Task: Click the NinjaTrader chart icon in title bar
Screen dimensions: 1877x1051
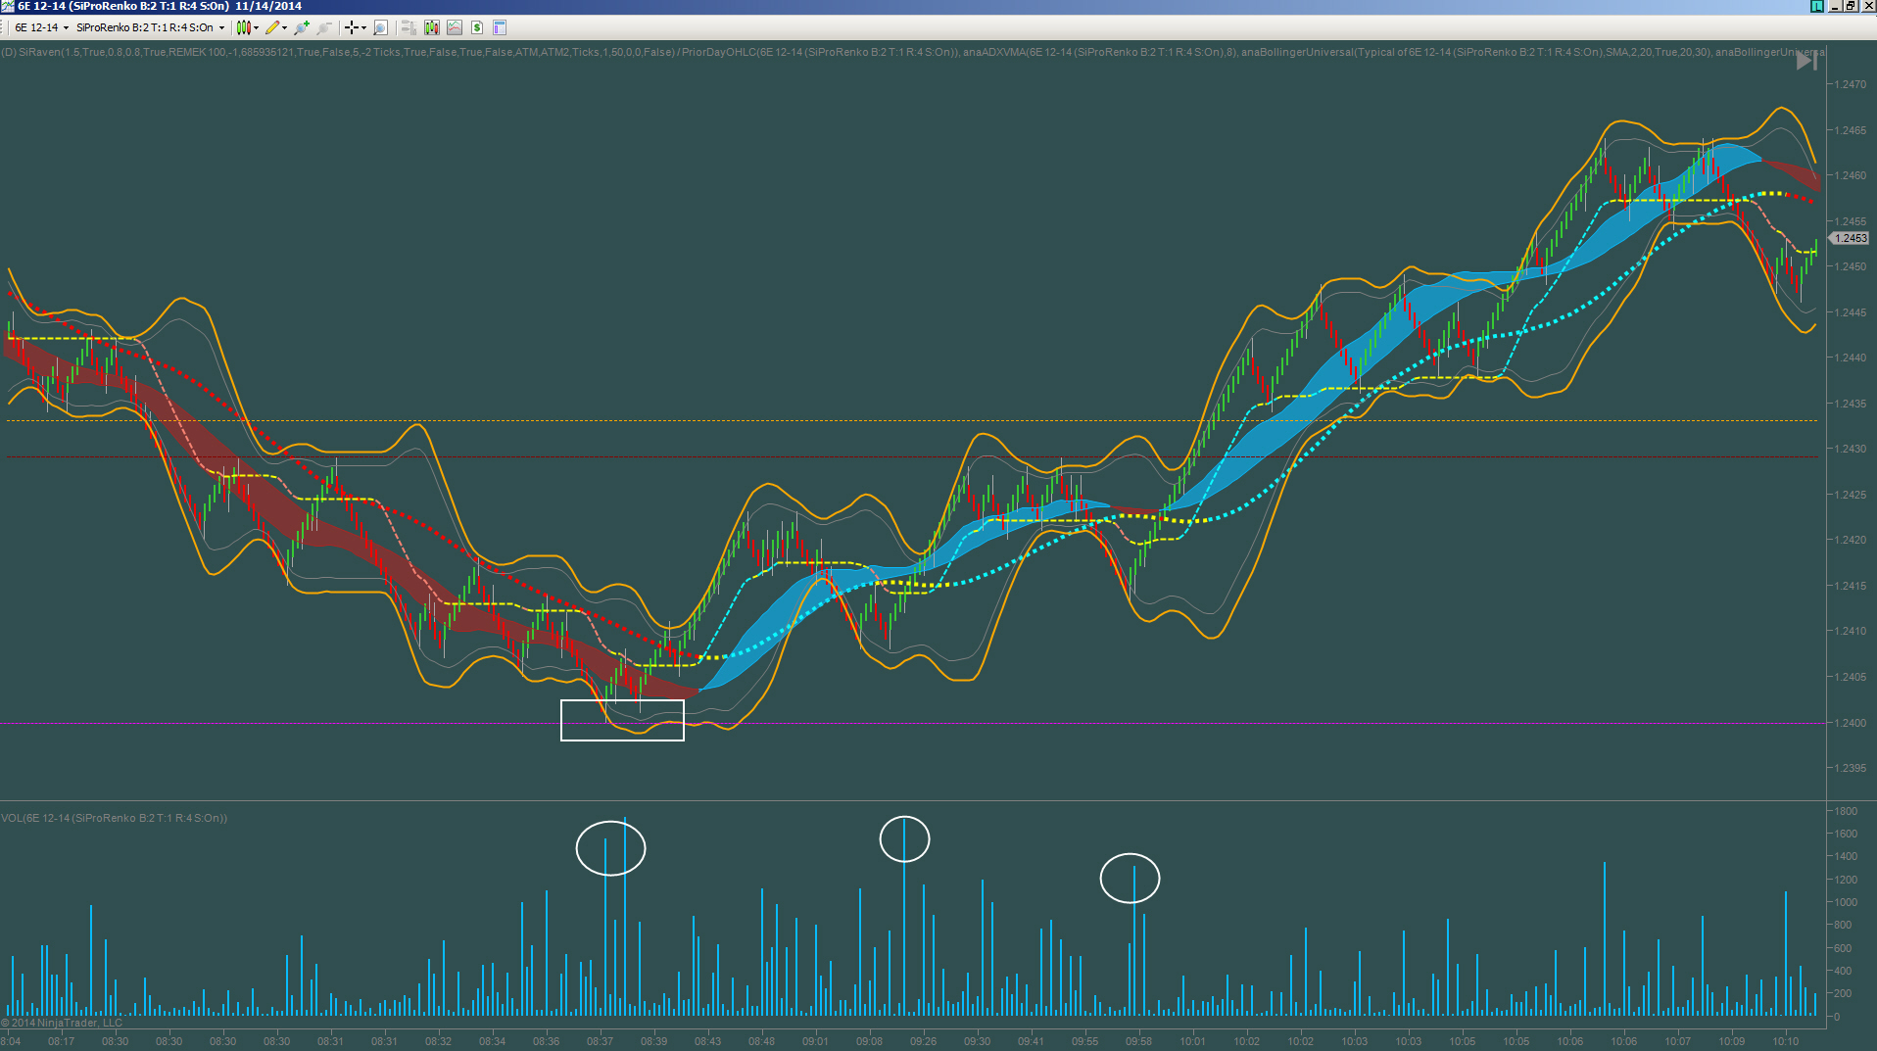Action: (8, 6)
